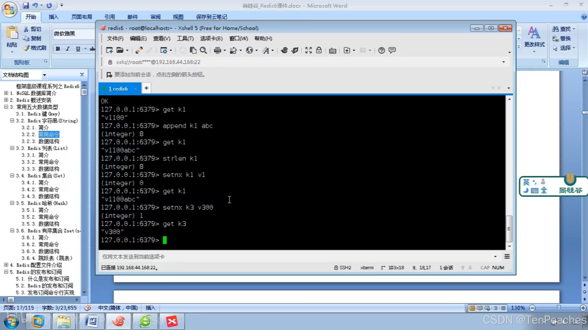Image resolution: width=588 pixels, height=330 pixels.
Task: Toggle full screen mode in Xshell
Action: 308,50
